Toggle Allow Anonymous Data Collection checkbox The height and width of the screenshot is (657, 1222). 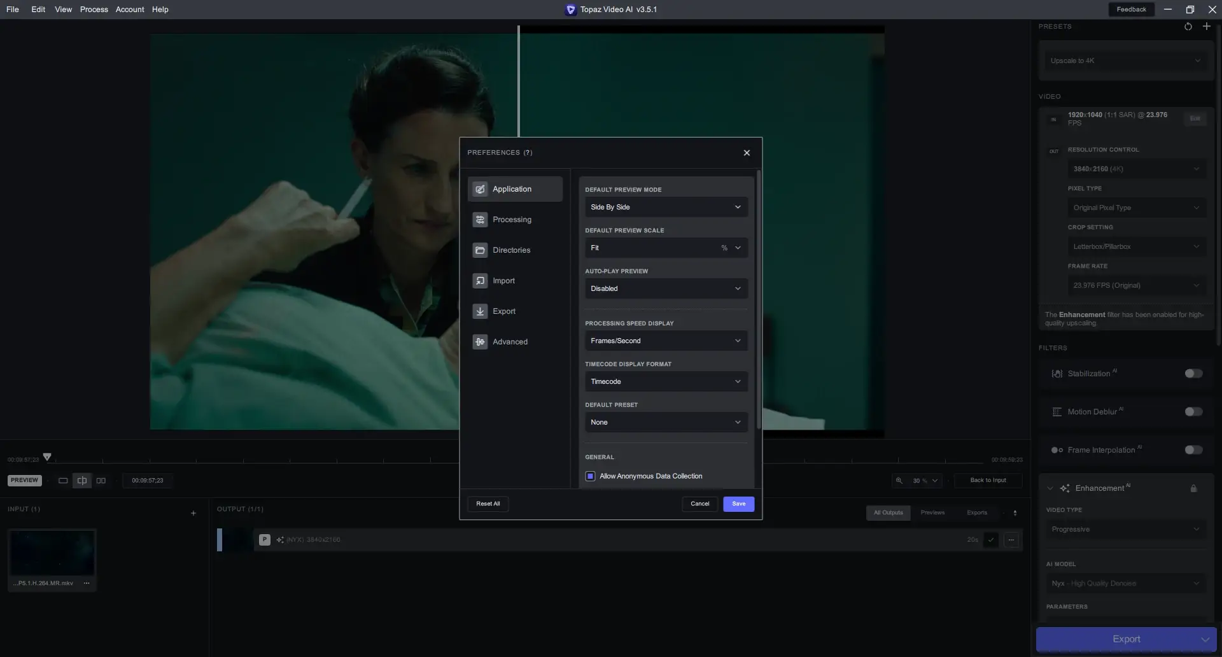591,476
